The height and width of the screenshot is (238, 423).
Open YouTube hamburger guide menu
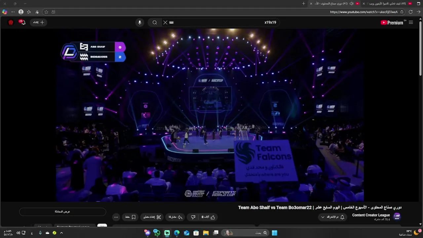(411, 22)
